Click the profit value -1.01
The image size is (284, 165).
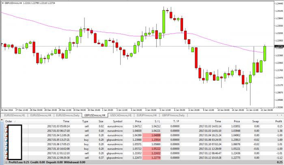[x=280, y=153]
